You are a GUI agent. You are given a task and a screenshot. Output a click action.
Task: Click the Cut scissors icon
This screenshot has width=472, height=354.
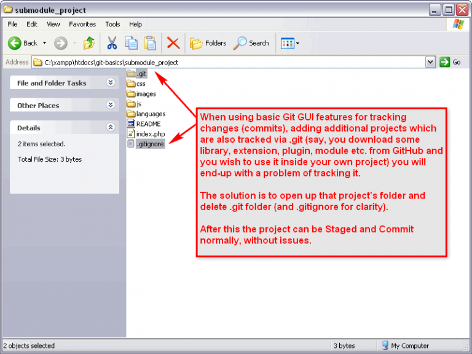(112, 43)
